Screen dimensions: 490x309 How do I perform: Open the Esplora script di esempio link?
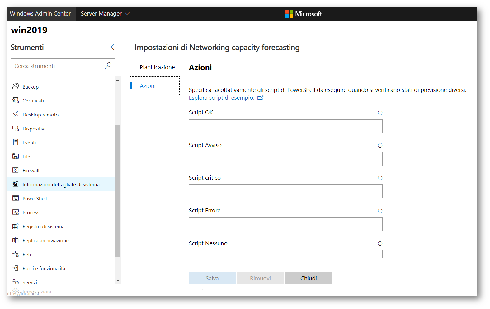pos(221,98)
